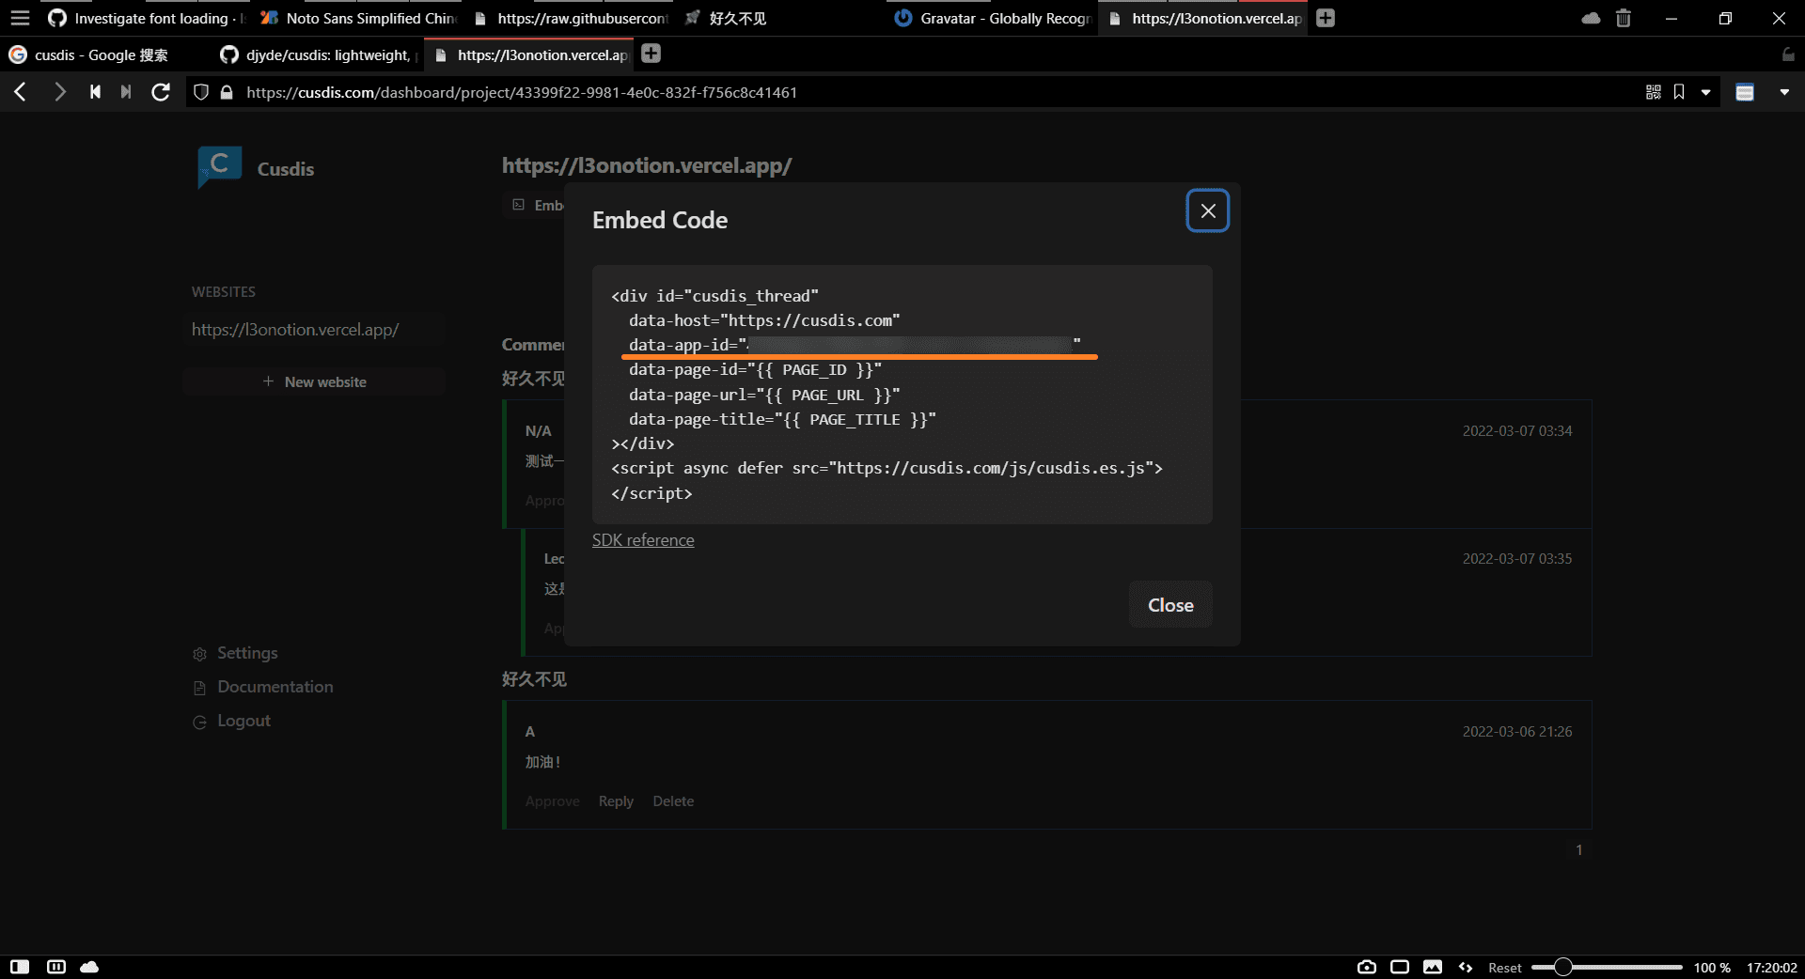This screenshot has height=979, width=1805.
Task: Go forward to the next page
Action: tap(59, 92)
